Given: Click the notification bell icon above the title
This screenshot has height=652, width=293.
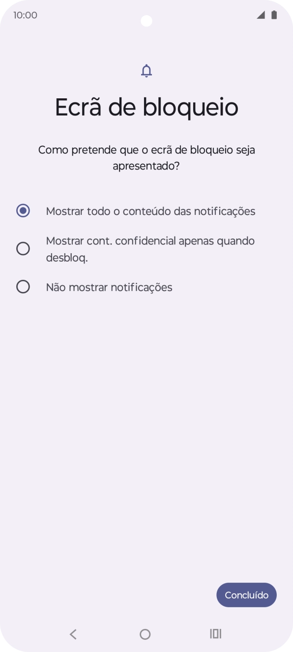Looking at the screenshot, I should (146, 70).
